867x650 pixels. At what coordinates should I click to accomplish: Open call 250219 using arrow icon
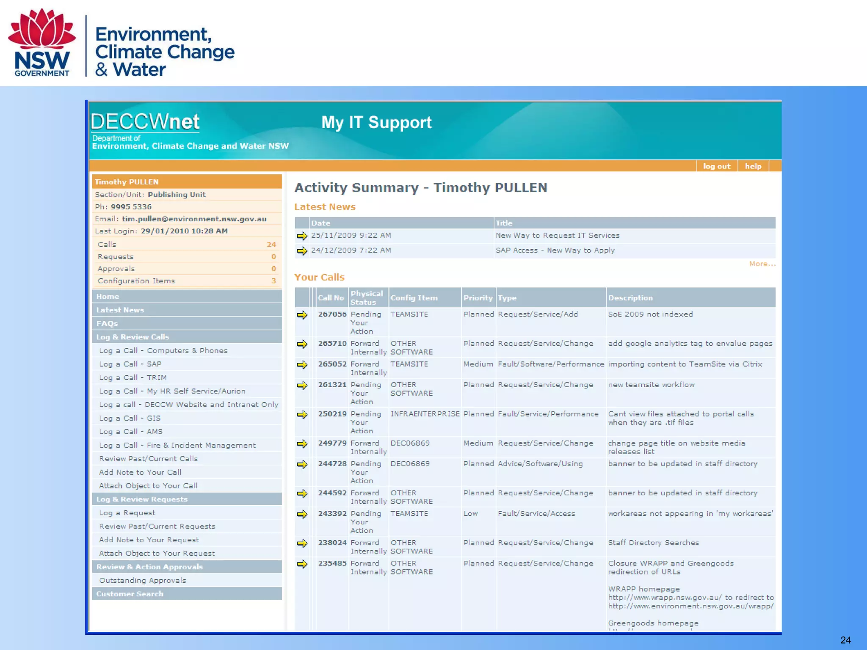pos(302,415)
